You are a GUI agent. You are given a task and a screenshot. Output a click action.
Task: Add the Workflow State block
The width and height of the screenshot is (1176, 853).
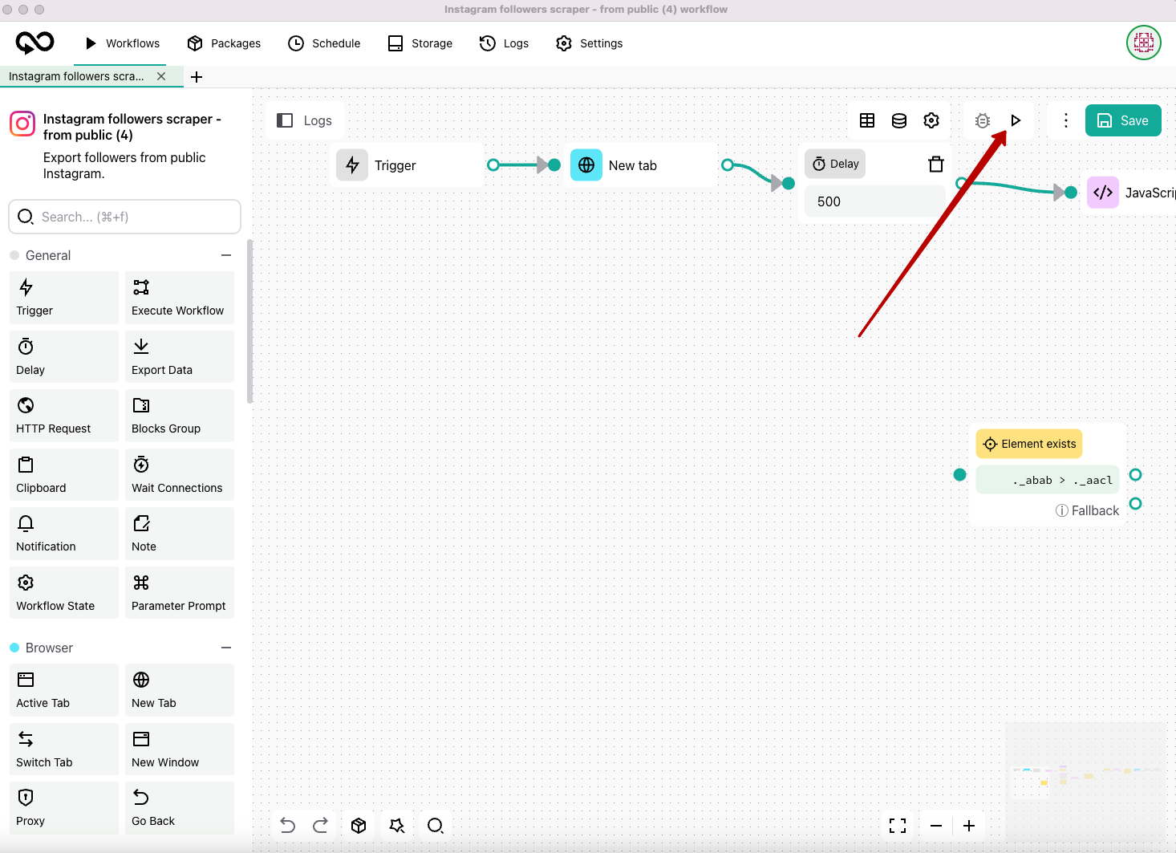tap(64, 593)
